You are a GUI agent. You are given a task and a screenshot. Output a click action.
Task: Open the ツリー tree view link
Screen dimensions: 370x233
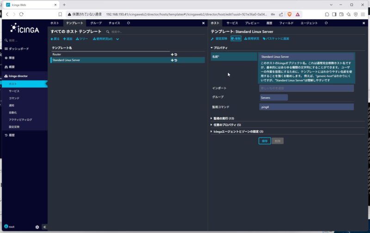click(x=82, y=39)
